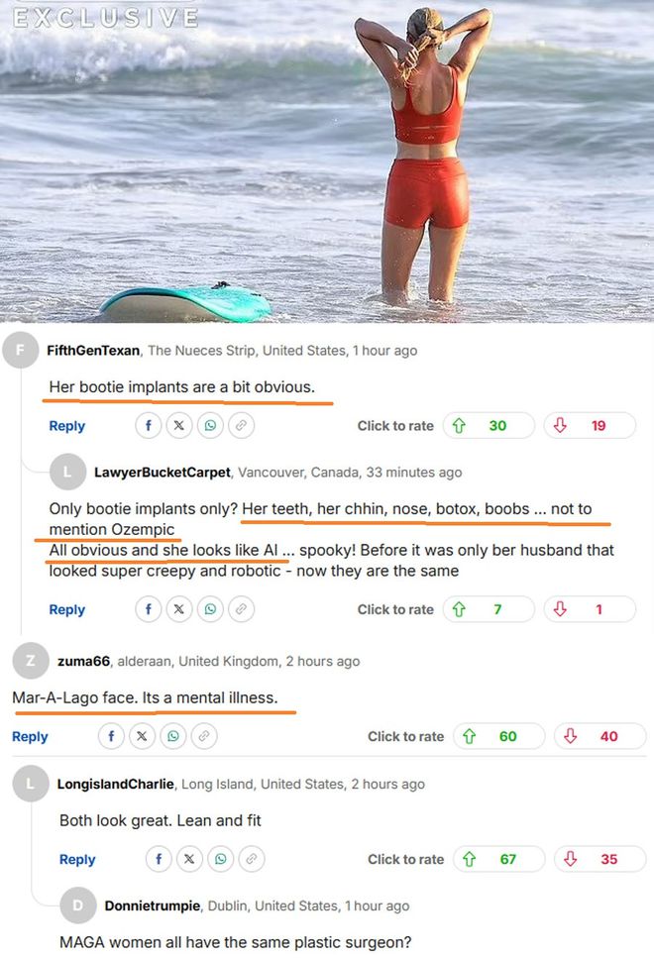
Task: Reply to LongislandCharlie's comment
Action: tap(77, 860)
